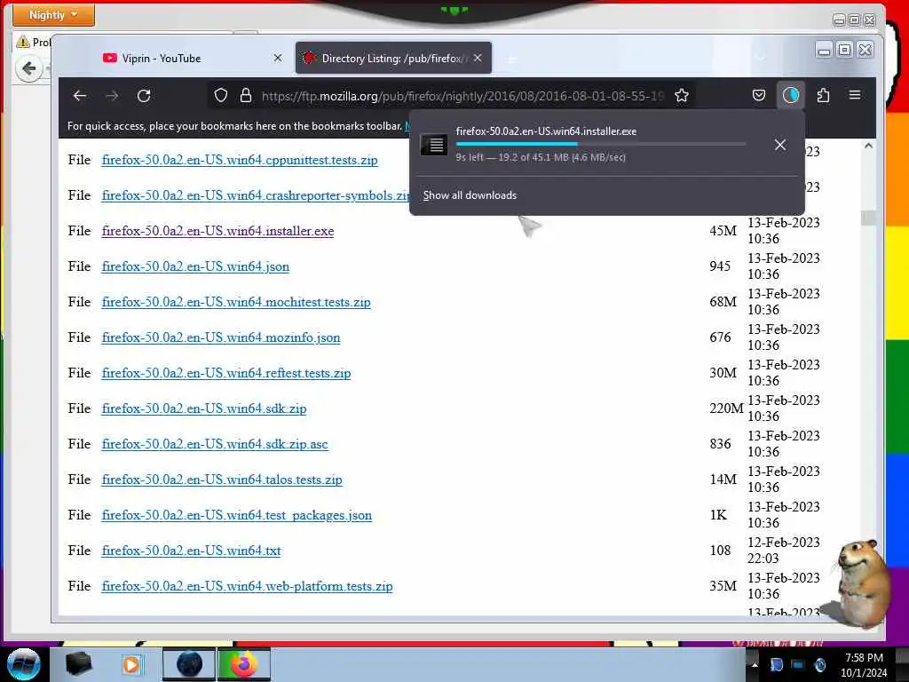Open firefox-50.0a2.en-US.win64.txt link
The height and width of the screenshot is (682, 909).
click(191, 551)
